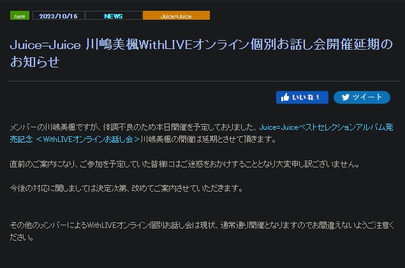This screenshot has height=268, width=405.
Task: Click the green "new" badge
Action: pyautogui.click(x=20, y=15)
